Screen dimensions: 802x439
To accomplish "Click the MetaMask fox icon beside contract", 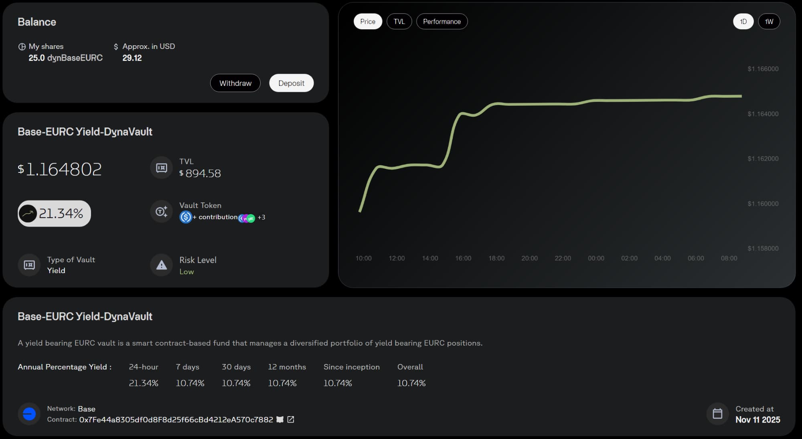I will coord(280,419).
